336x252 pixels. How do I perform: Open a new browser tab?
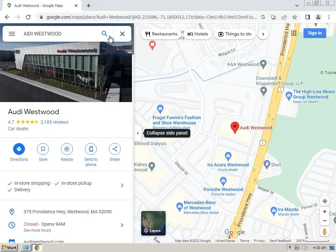coord(89,6)
